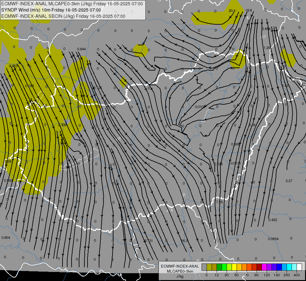Viewport: 306px width, 281px height.
Task: Click the legend scale label 160
Action: (277, 275)
